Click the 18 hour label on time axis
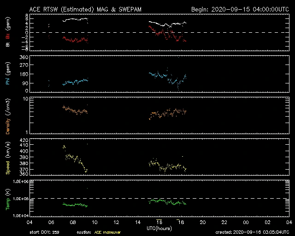This screenshot has height=236, width=295. tap(181, 222)
